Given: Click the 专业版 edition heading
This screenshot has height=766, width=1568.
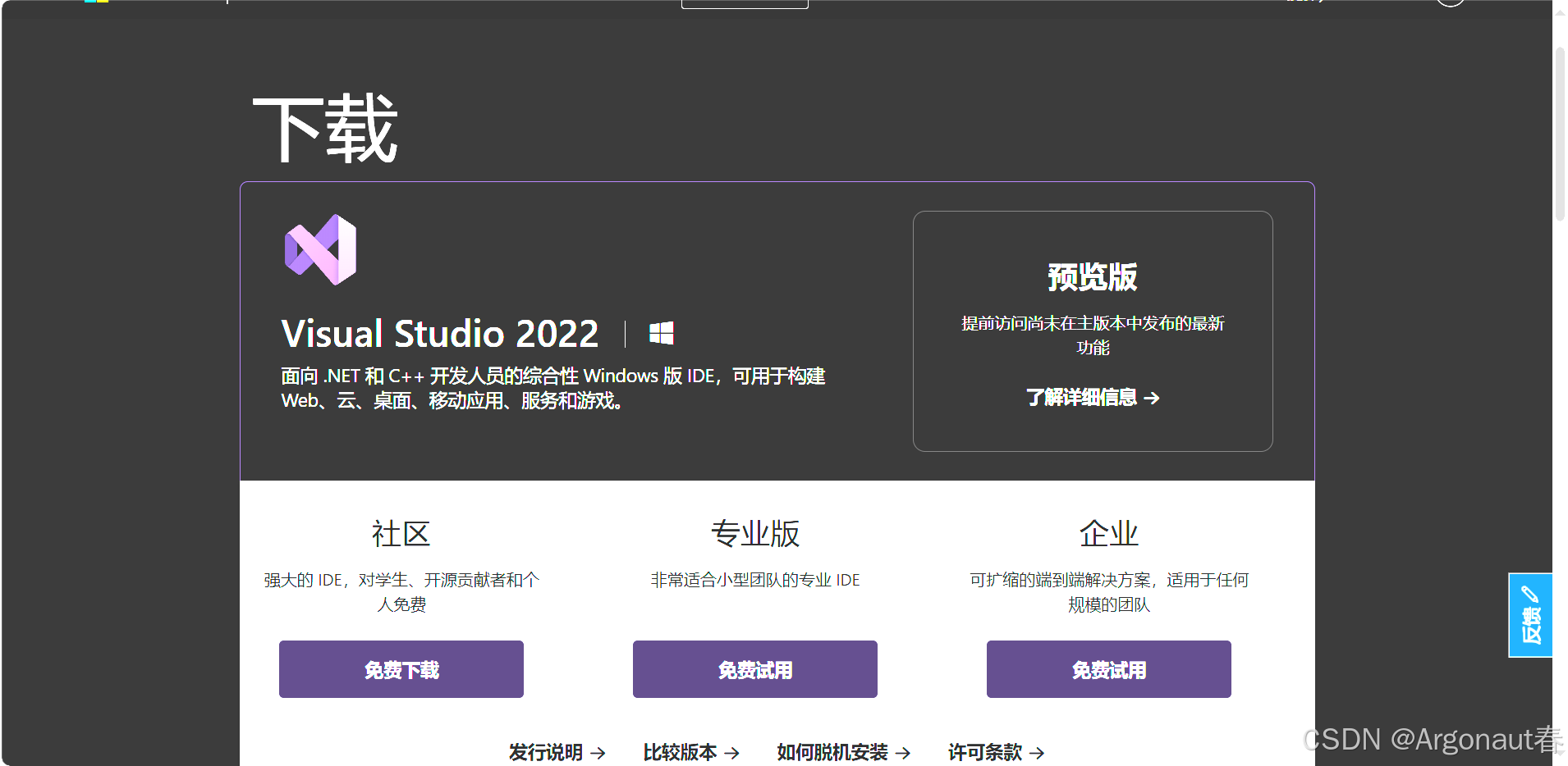Looking at the screenshot, I should (755, 534).
